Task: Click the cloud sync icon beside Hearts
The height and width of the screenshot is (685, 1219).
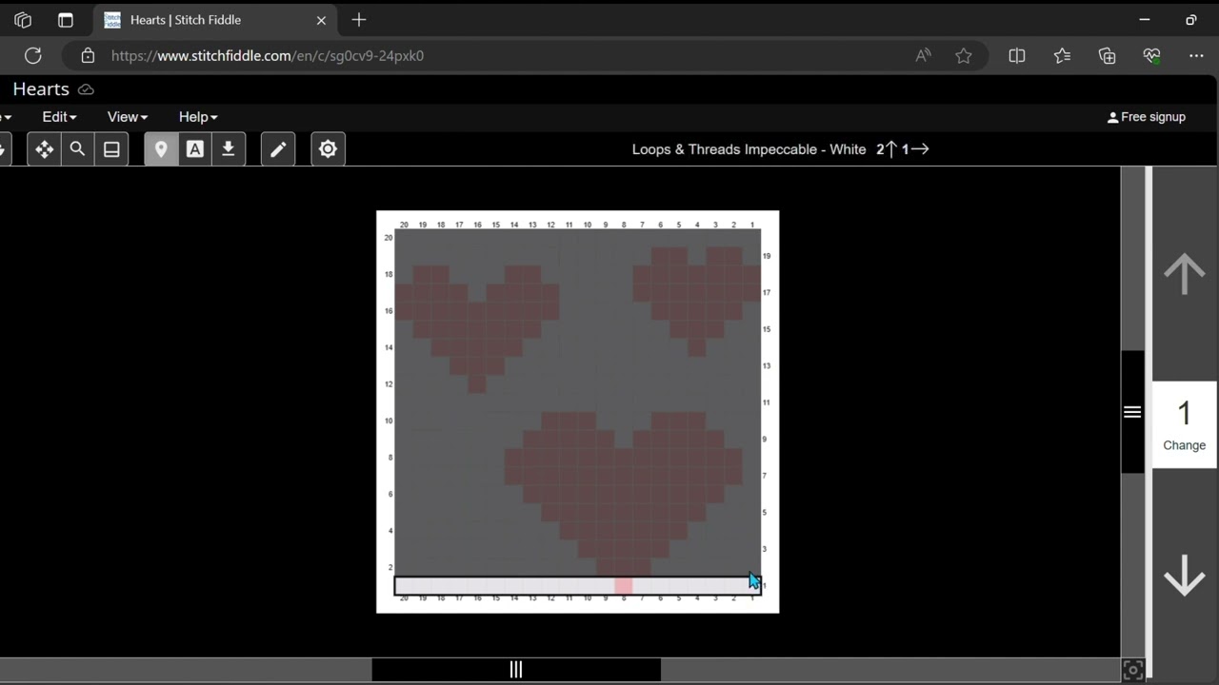Action: point(86,89)
